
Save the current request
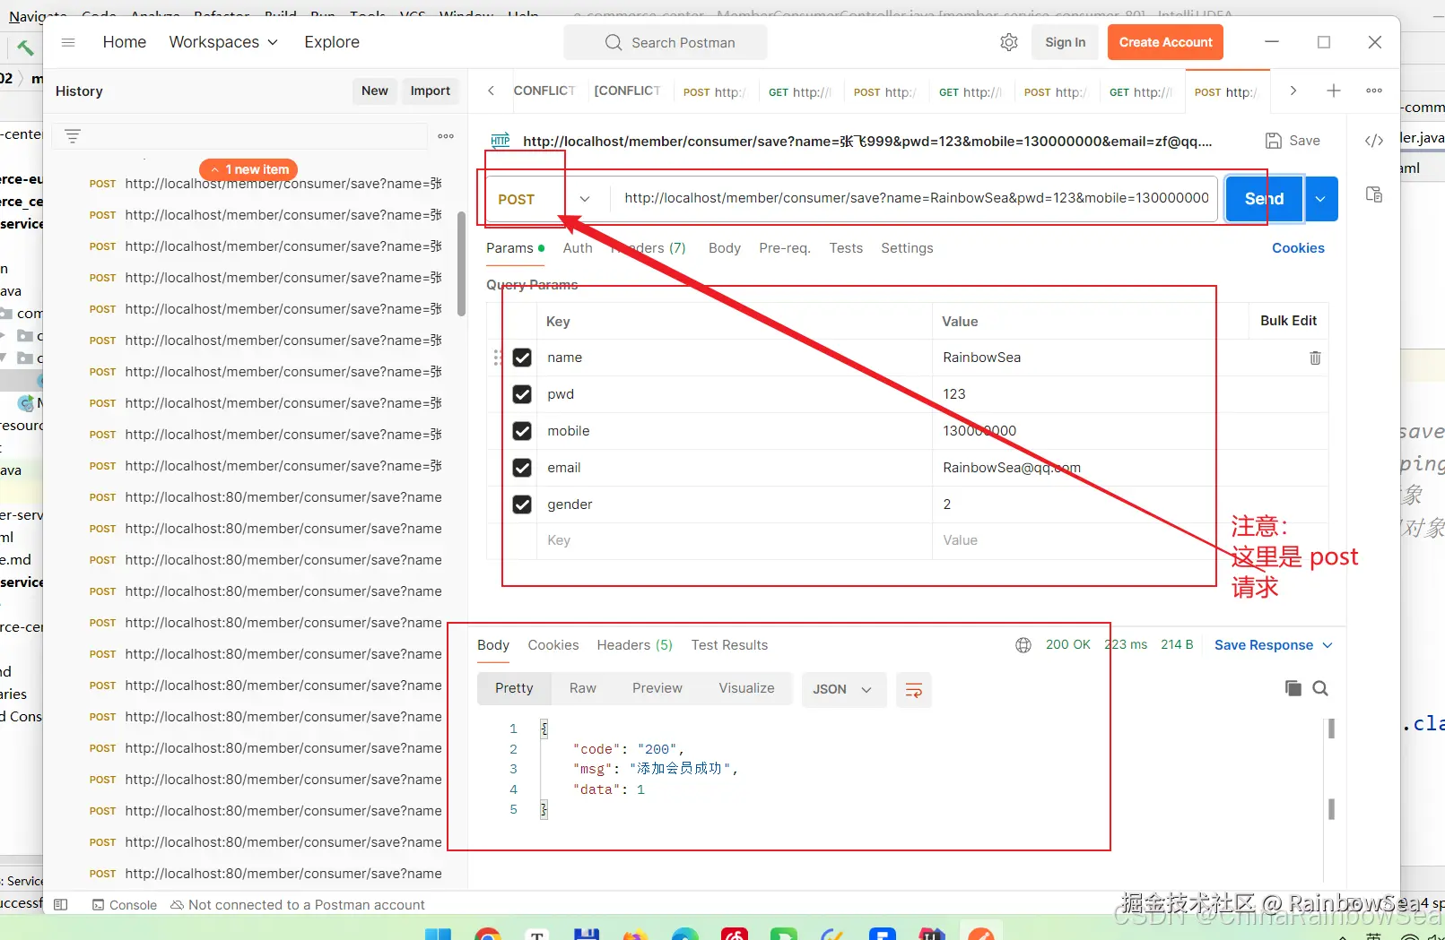click(1293, 141)
